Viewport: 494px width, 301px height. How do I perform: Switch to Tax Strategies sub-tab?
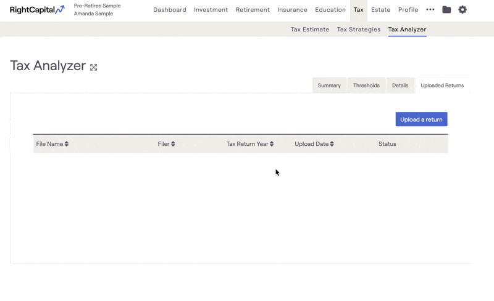click(359, 29)
